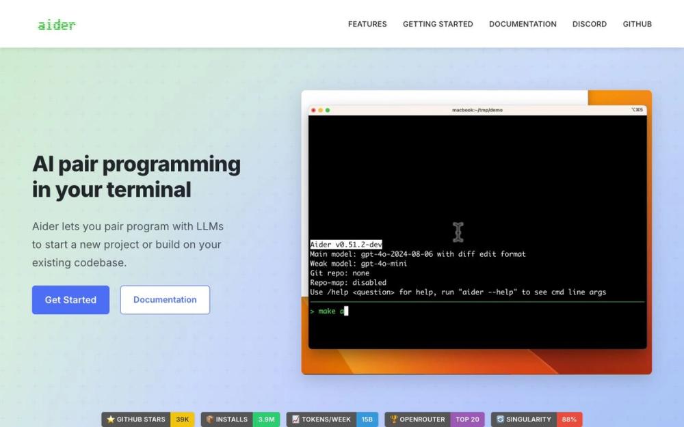Viewport: 684px width, 427px height.
Task: Click the icon in Singularity badge
Action: click(501, 419)
